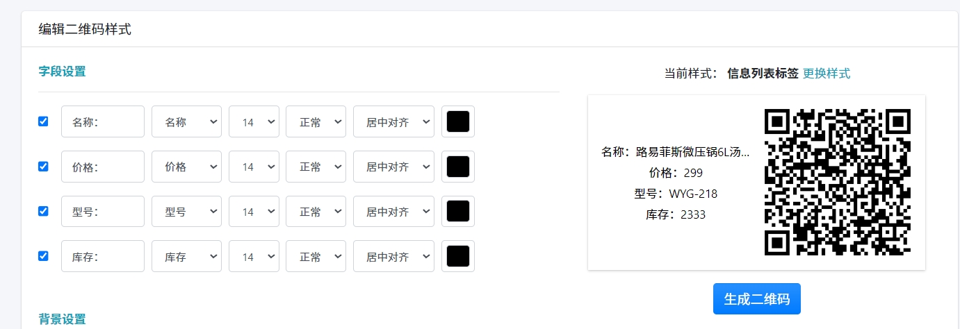
Task: Click the 更换样式 link
Action: pos(826,74)
